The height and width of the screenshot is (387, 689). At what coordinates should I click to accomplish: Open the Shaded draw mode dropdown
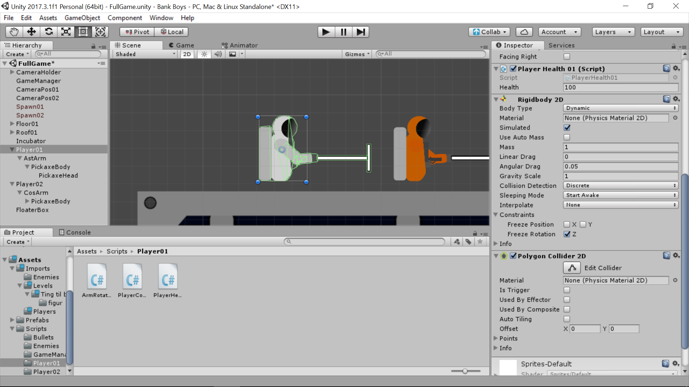(x=145, y=54)
